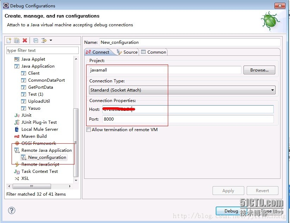Click the Host input field
290x223 pixels.
(188, 109)
